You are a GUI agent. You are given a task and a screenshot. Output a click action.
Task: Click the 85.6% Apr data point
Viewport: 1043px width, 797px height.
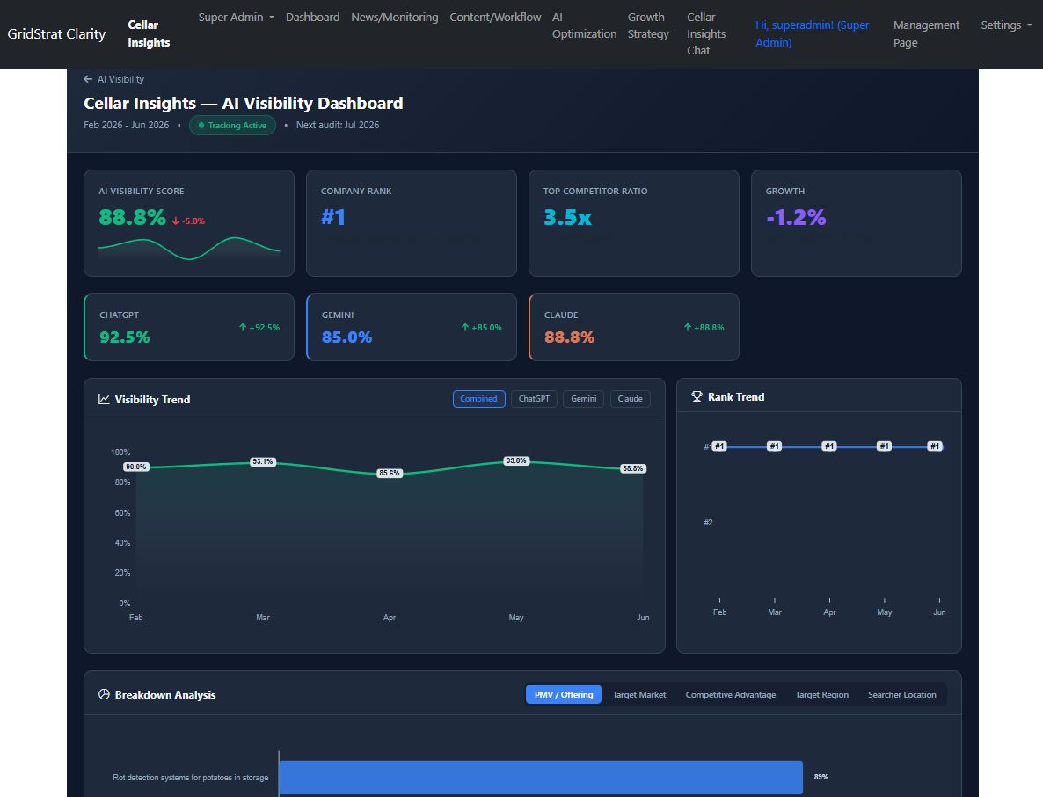[389, 474]
